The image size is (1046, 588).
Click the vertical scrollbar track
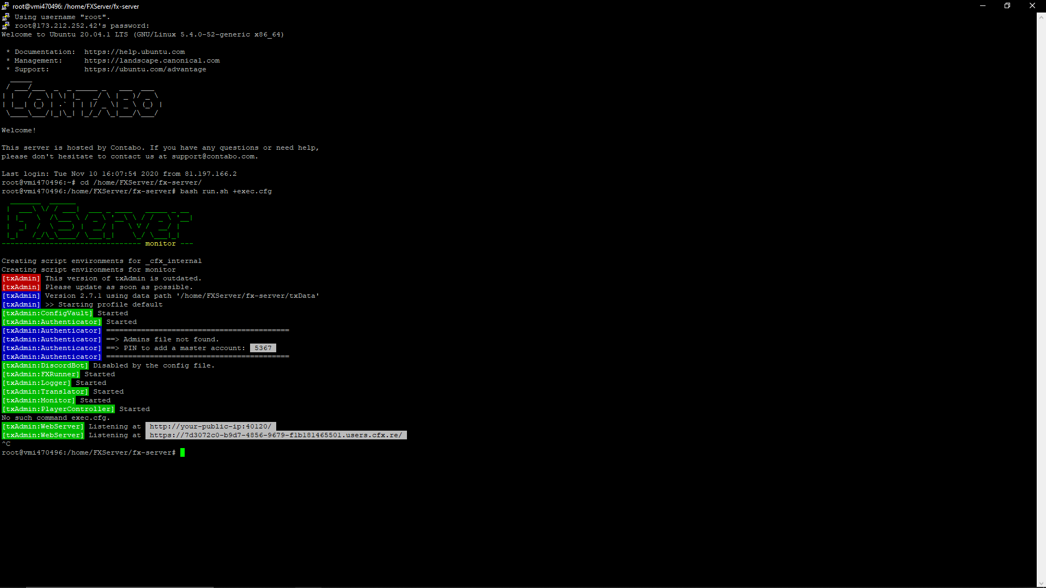click(x=1041, y=299)
